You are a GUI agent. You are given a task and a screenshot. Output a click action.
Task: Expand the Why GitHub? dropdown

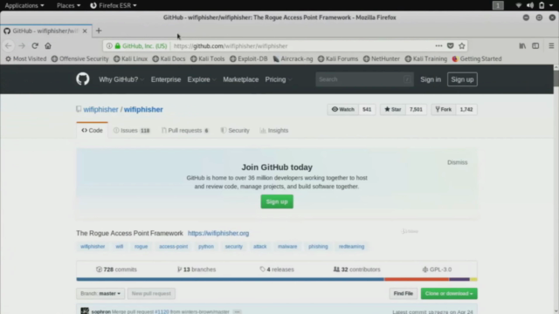click(121, 79)
